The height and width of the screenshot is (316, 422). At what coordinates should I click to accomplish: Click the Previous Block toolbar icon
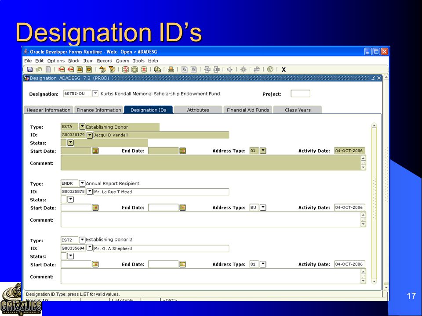pyautogui.click(x=102, y=69)
